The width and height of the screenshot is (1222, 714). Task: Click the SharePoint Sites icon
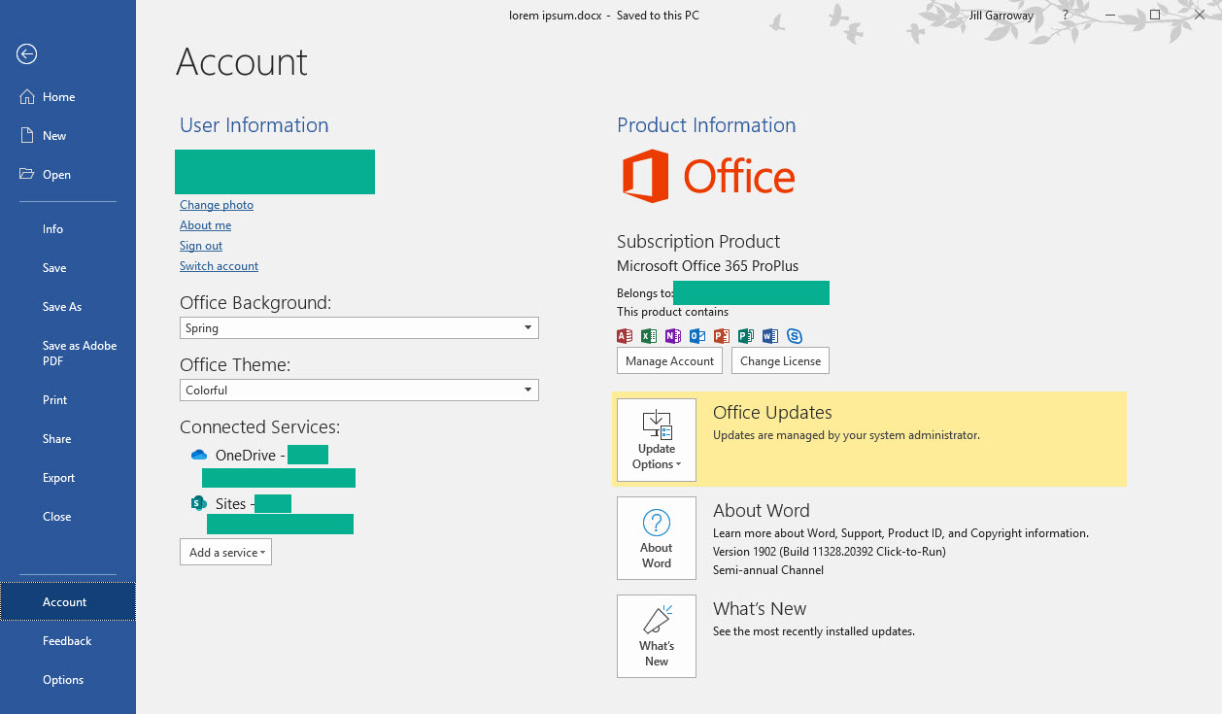pos(199,503)
